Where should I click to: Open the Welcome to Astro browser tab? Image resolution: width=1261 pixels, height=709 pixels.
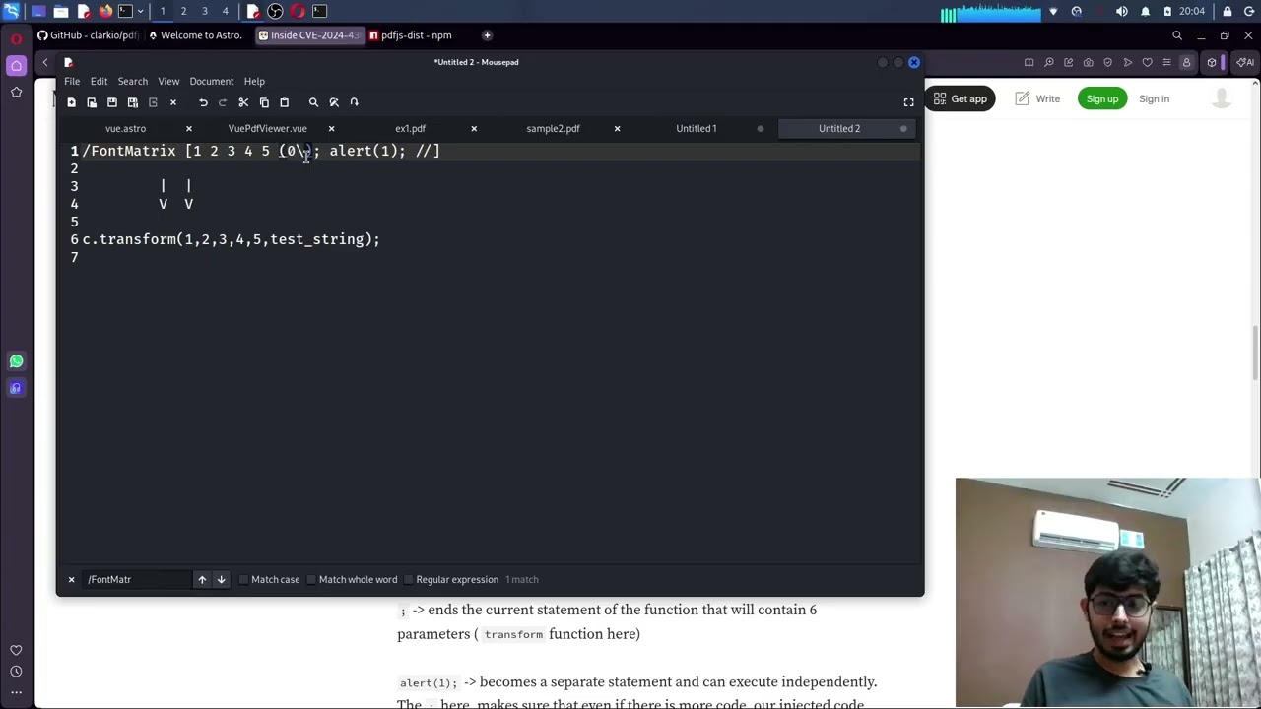tap(194, 35)
